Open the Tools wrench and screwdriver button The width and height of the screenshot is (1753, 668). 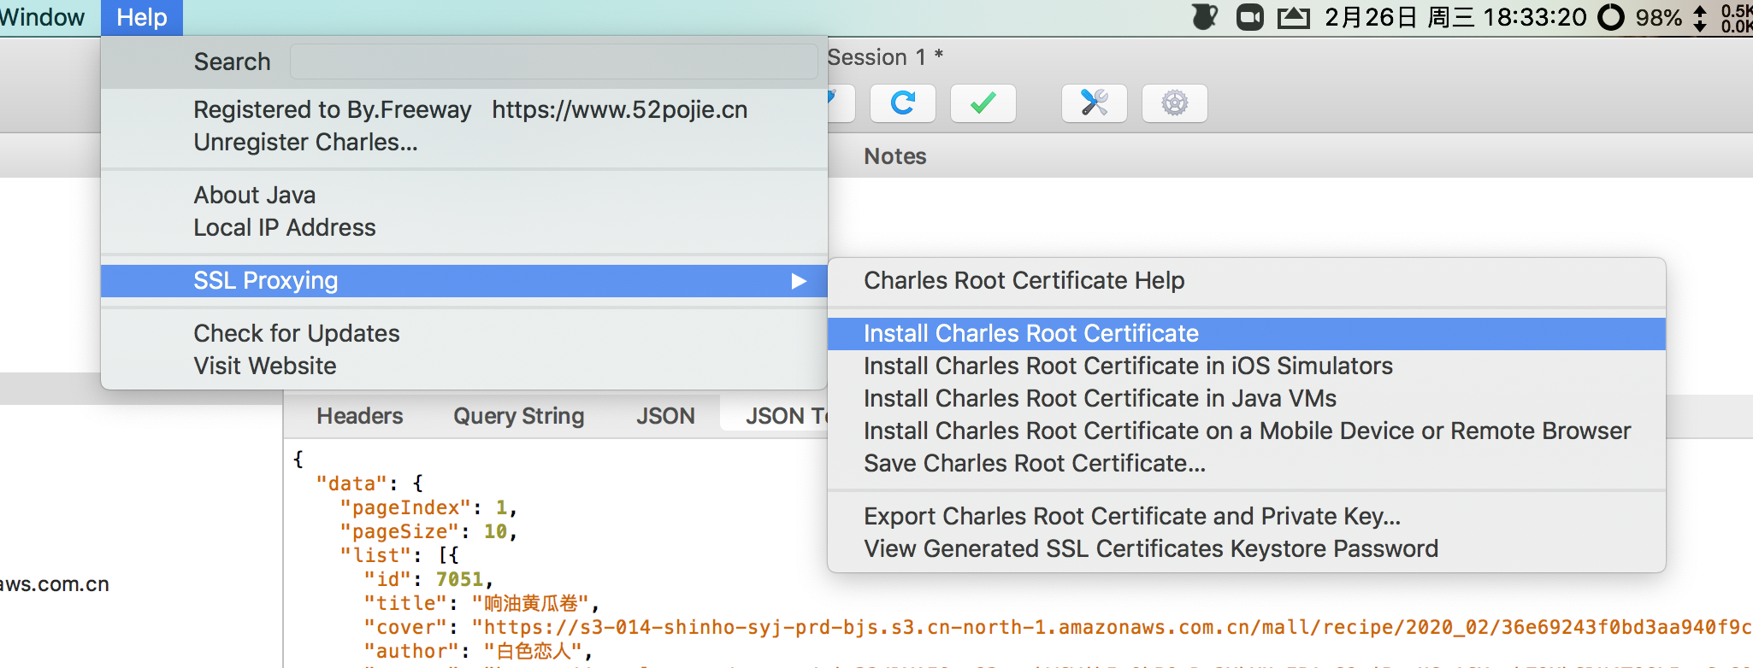(1094, 103)
